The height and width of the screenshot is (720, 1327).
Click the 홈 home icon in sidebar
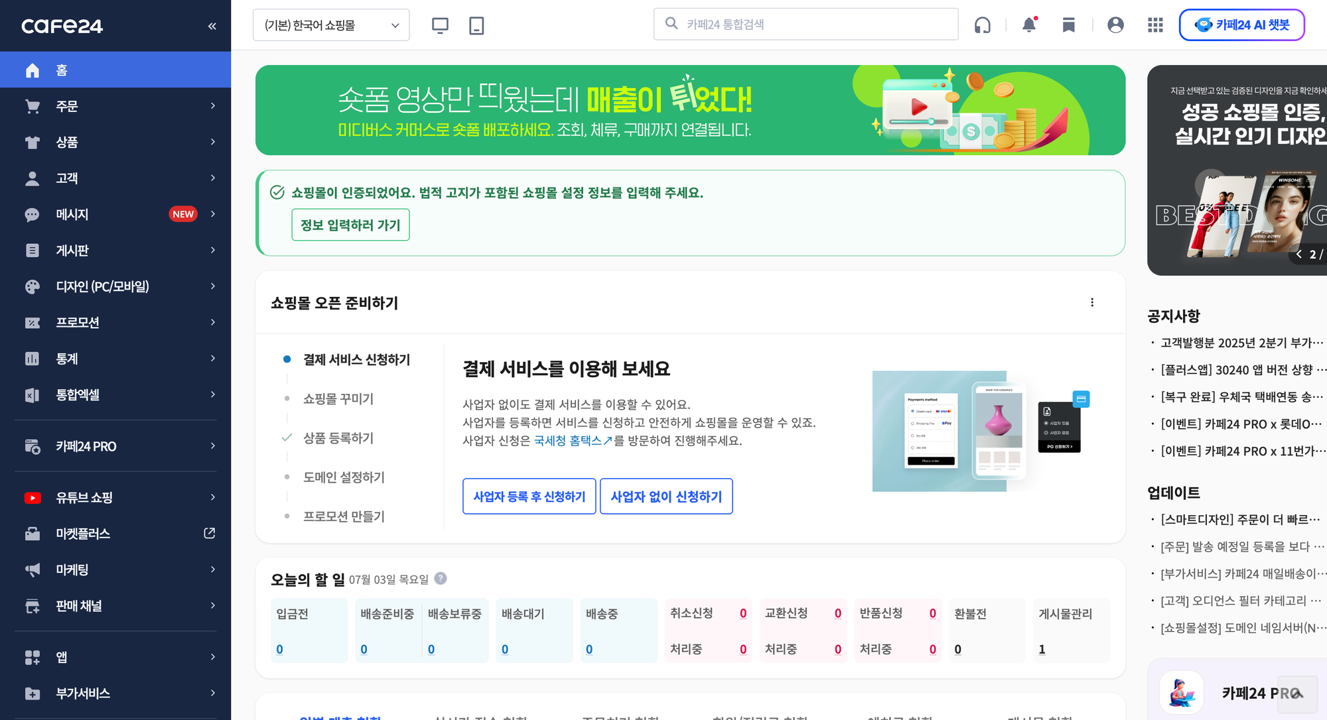click(33, 70)
